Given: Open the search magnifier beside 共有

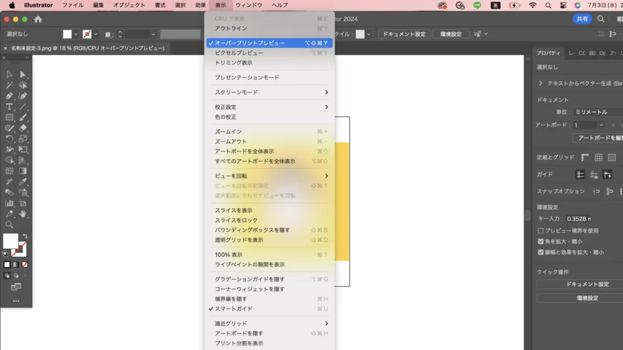Looking at the screenshot, I should click(601, 19).
